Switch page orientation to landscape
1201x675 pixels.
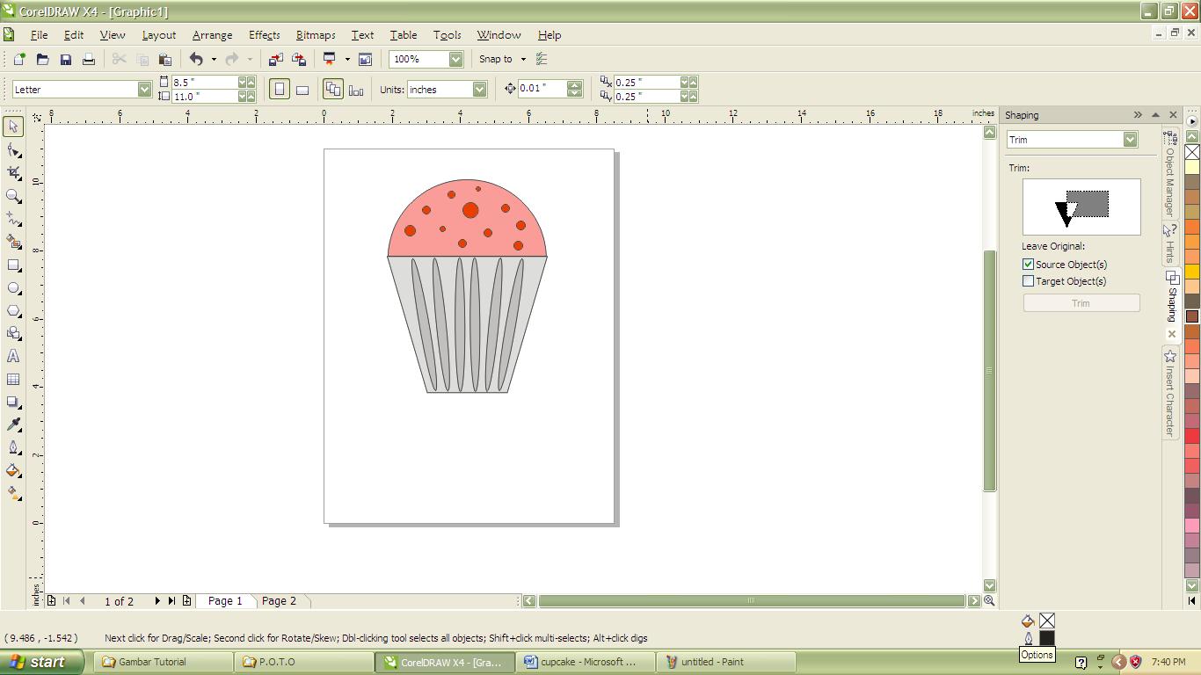pos(302,89)
